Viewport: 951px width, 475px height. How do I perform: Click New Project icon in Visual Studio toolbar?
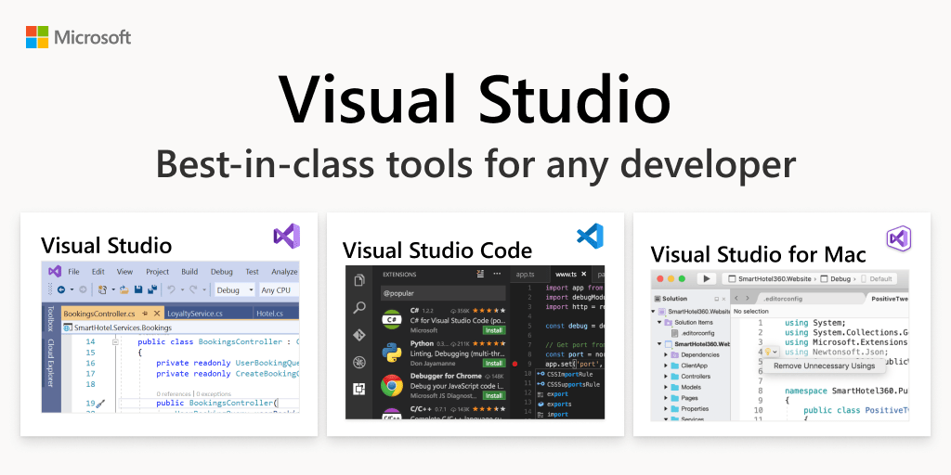pos(102,289)
